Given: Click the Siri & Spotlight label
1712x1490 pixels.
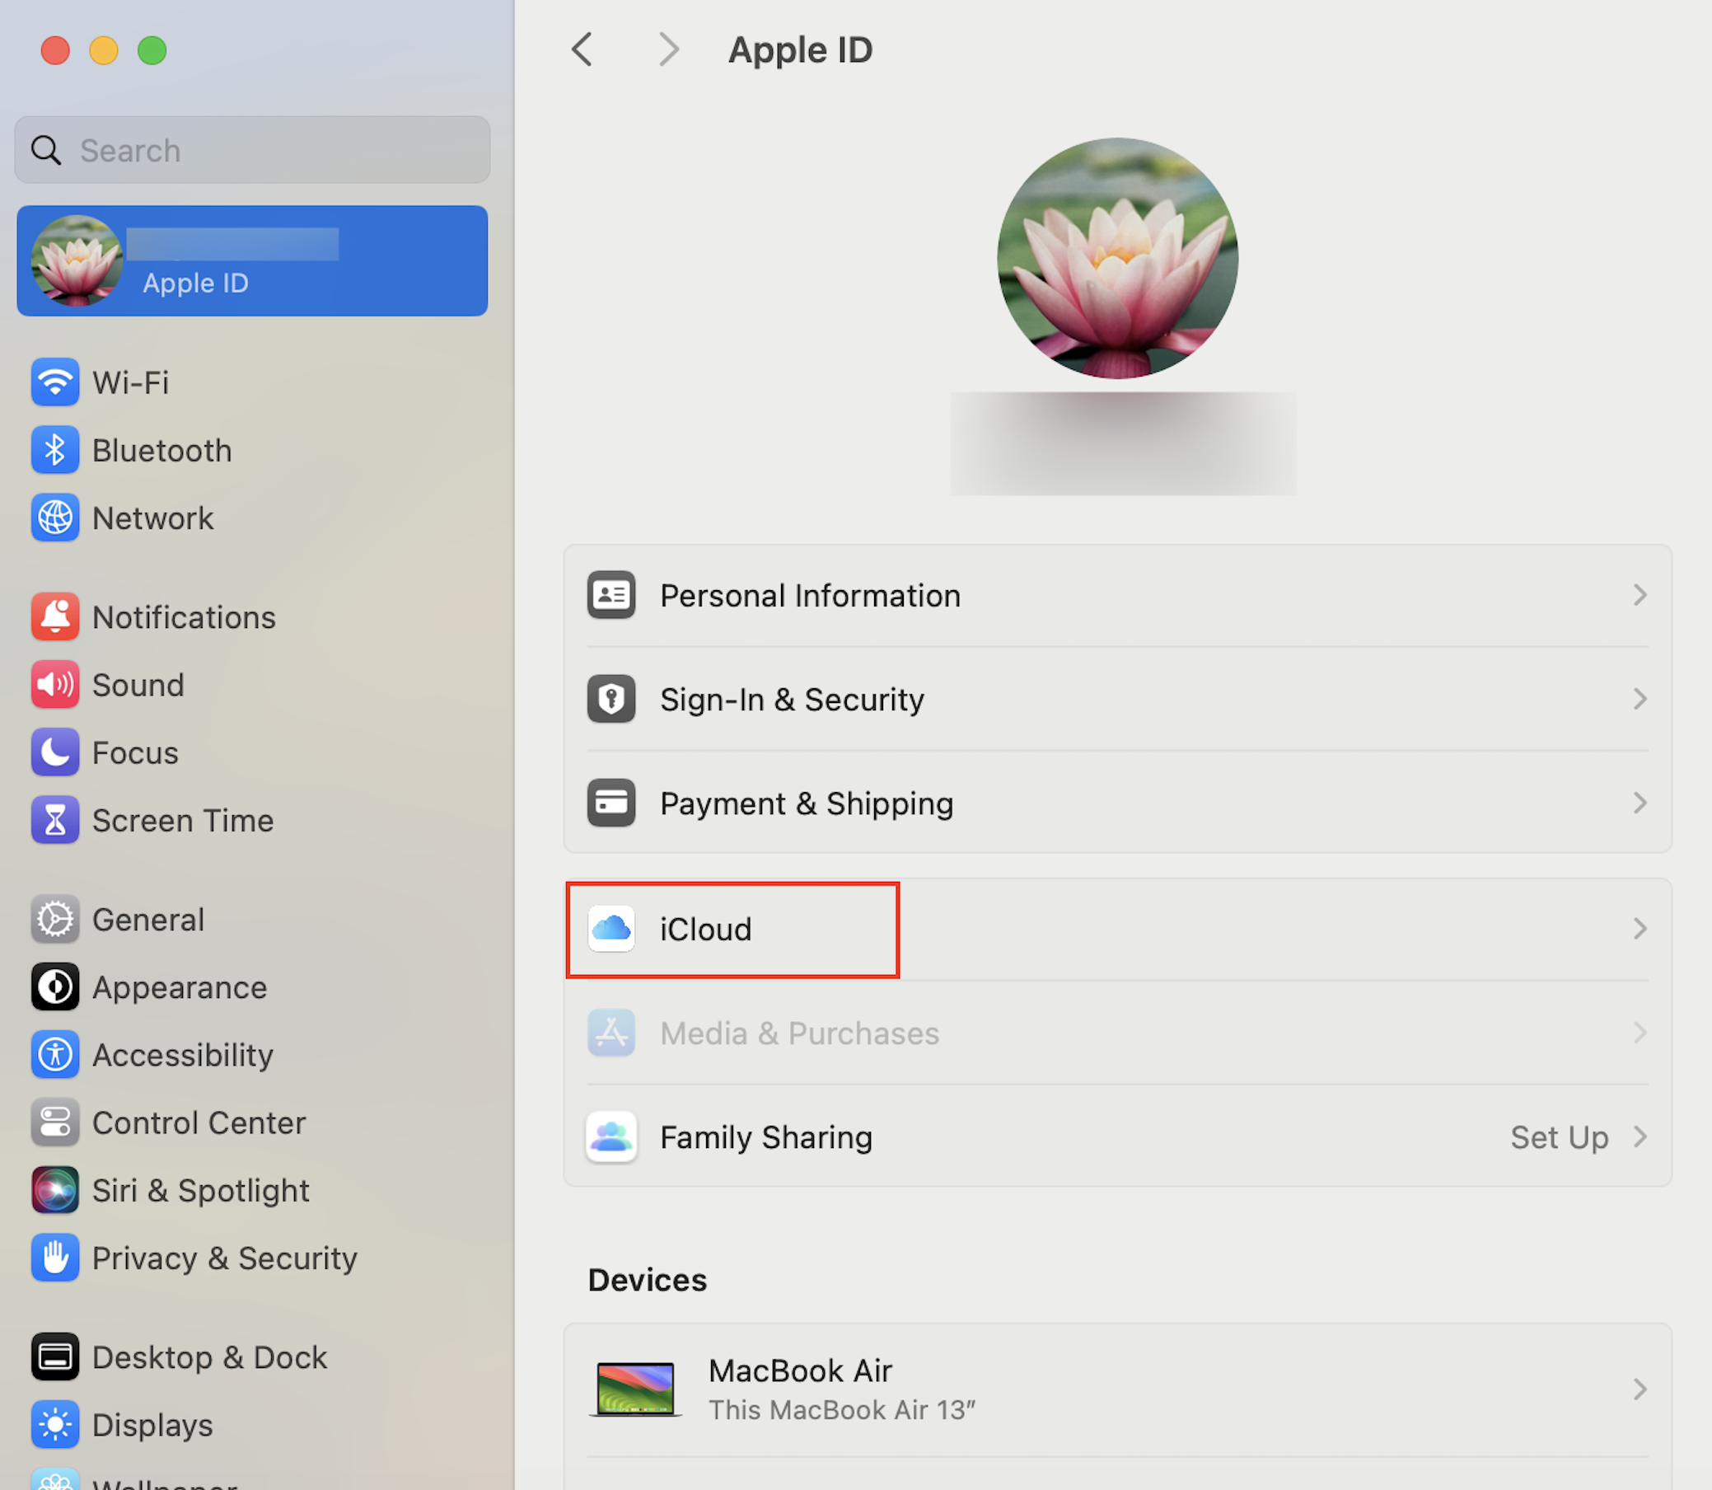Looking at the screenshot, I should [x=200, y=1191].
